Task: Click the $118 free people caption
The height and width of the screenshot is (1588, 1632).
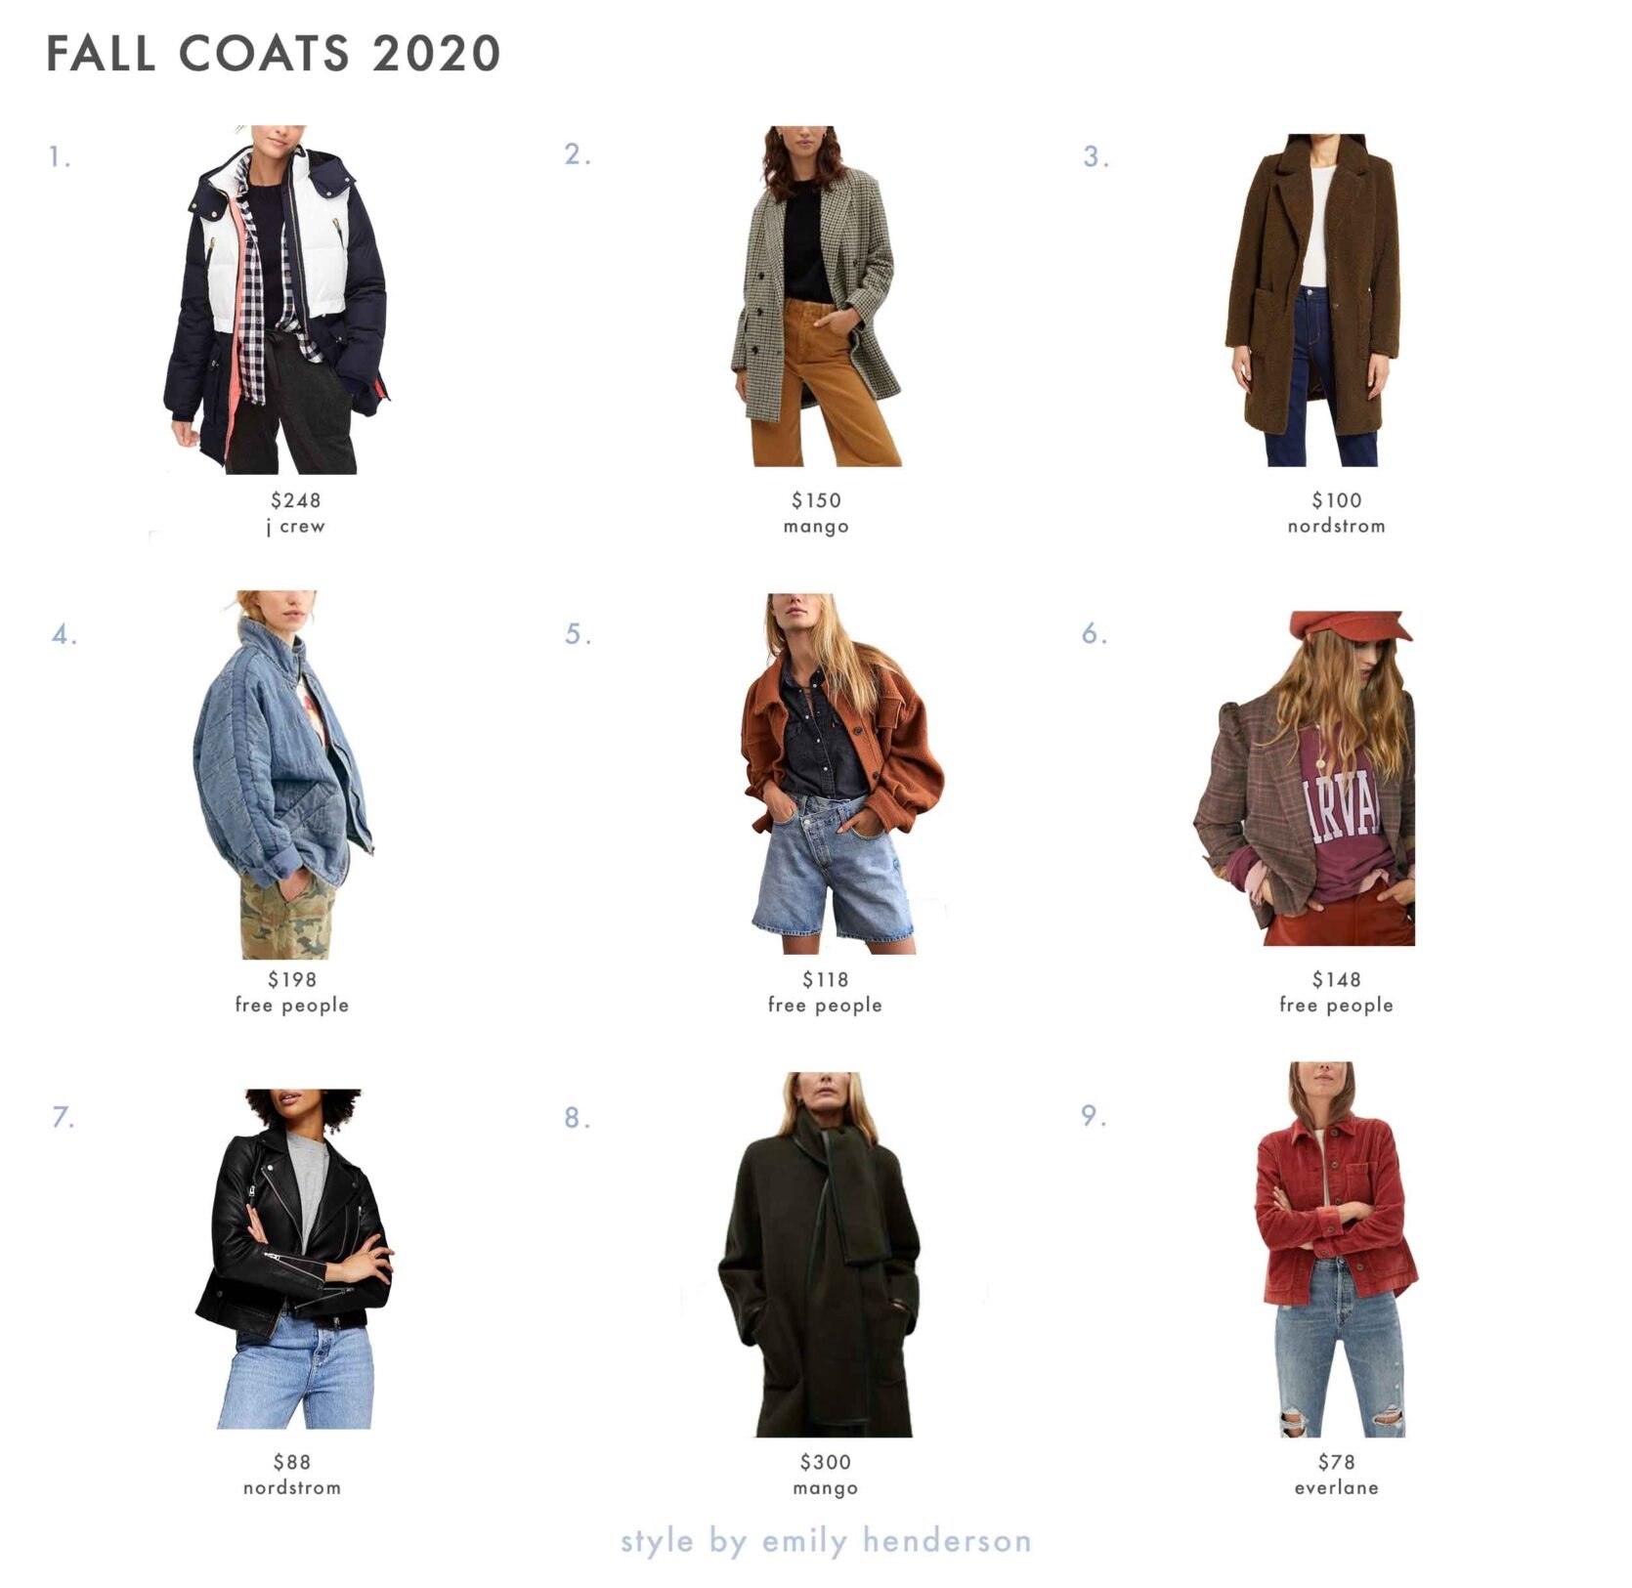Action: (x=825, y=992)
